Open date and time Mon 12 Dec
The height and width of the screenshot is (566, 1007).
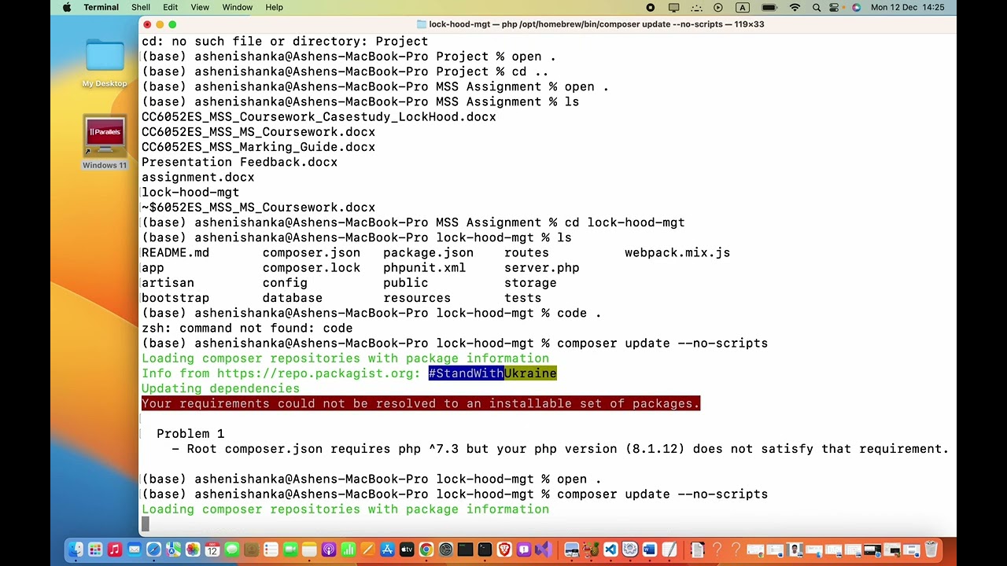pos(908,7)
